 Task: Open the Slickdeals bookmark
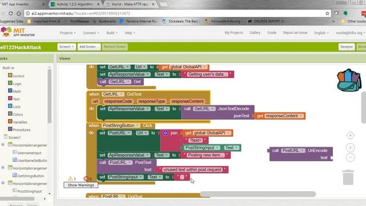click(x=181, y=21)
